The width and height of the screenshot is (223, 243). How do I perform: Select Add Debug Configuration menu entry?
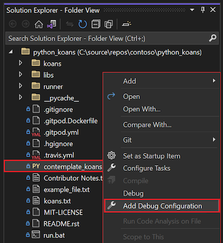coord(162,206)
